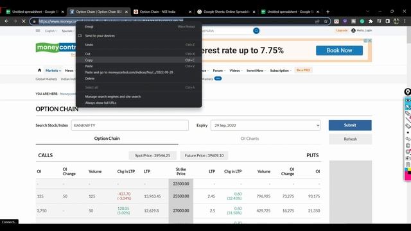Pick the magenta color swatch on annotation toolbar
Viewport: 411px width, 231px height.
click(407, 176)
